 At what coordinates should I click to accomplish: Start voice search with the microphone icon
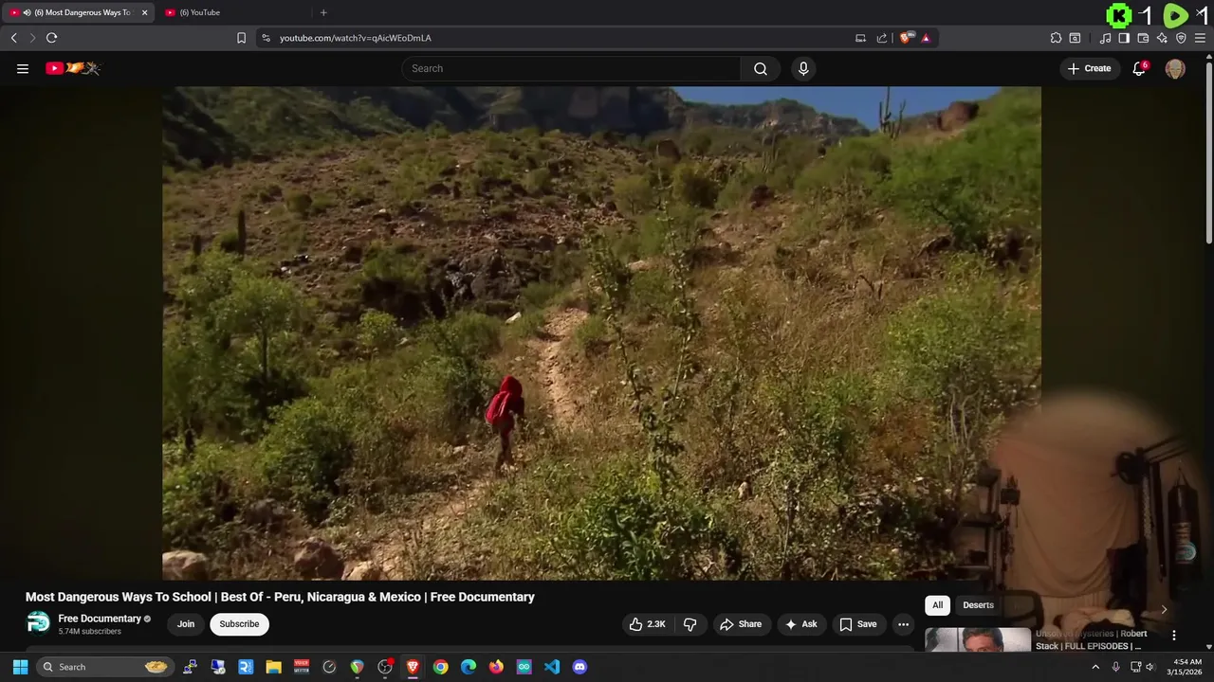click(803, 68)
